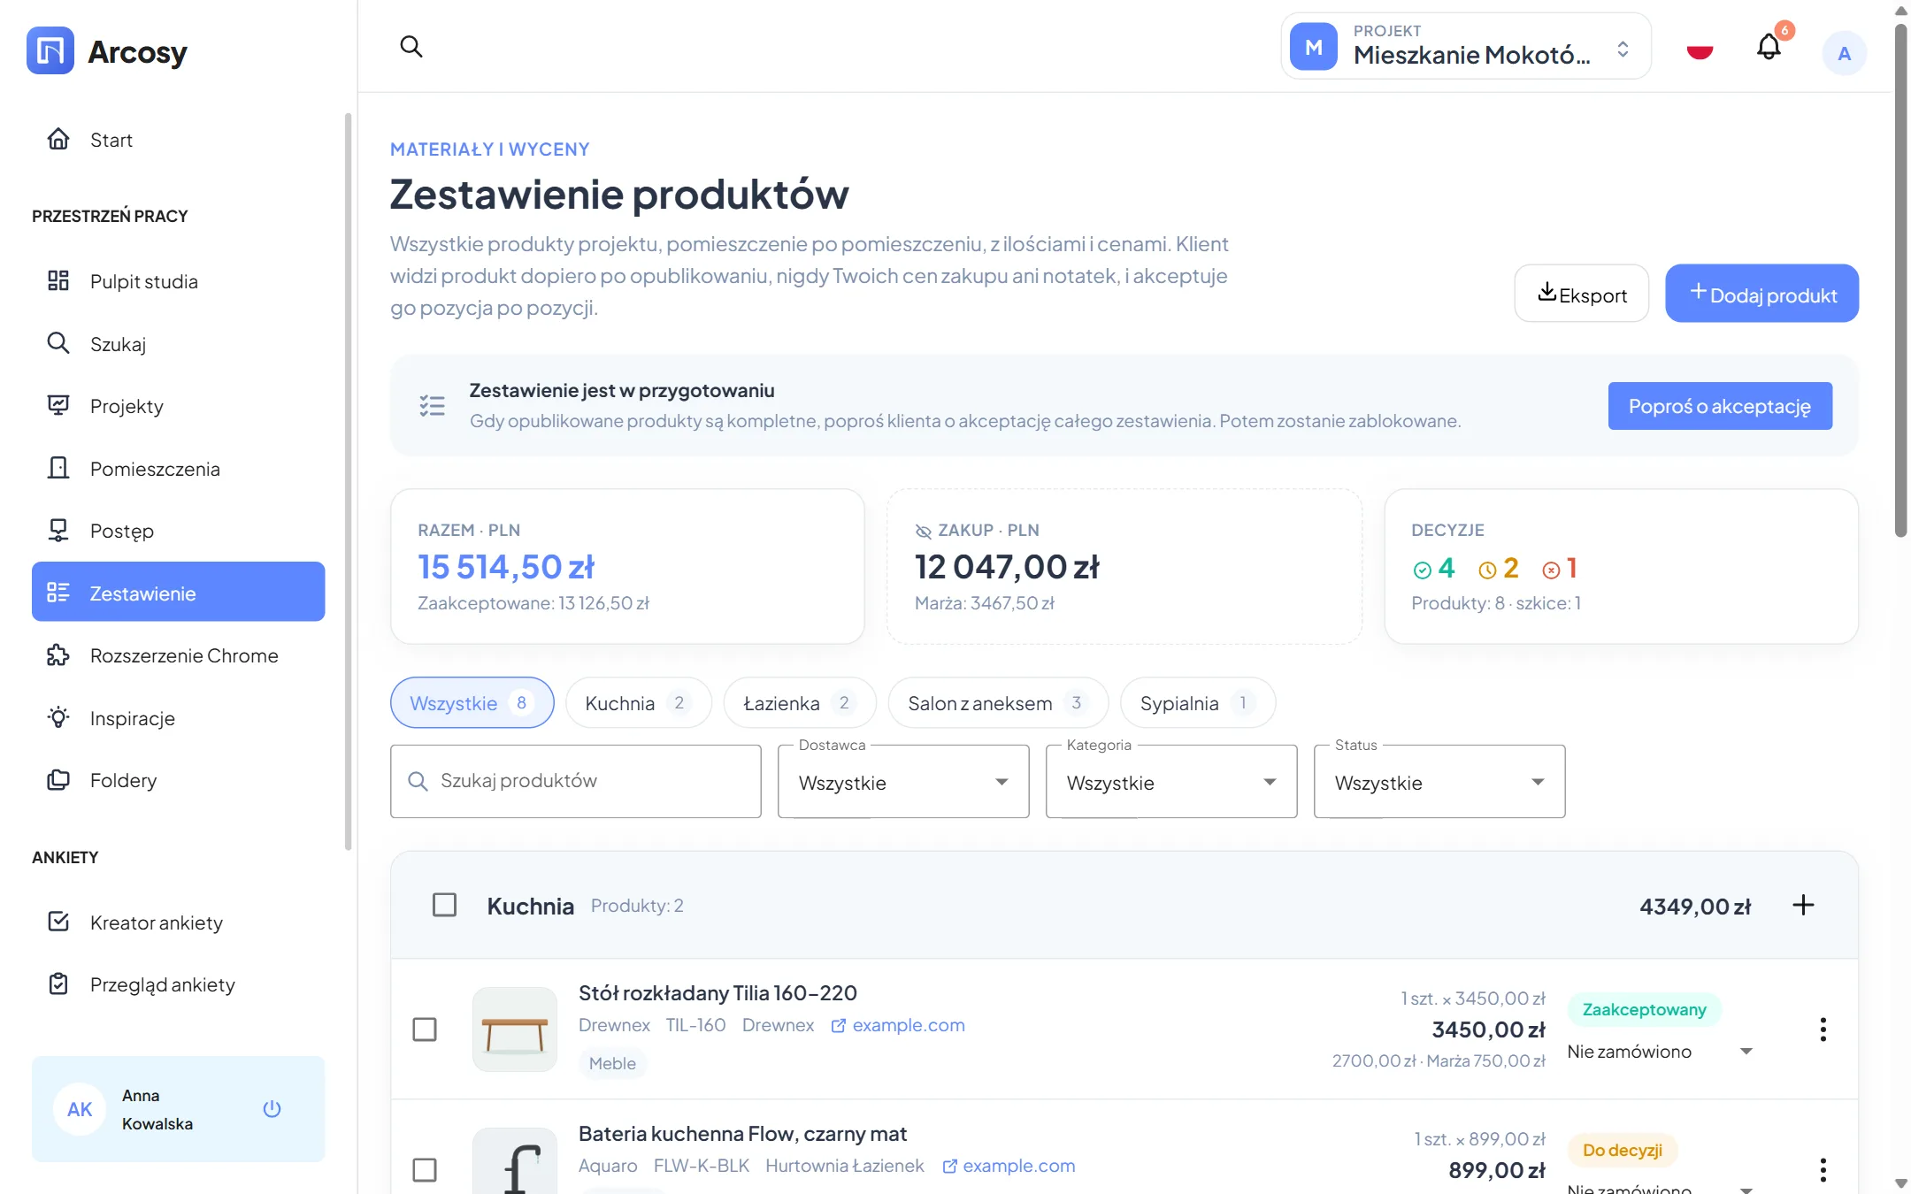Switch to the Sypialnia tab
The image size is (1911, 1194).
pos(1197,703)
